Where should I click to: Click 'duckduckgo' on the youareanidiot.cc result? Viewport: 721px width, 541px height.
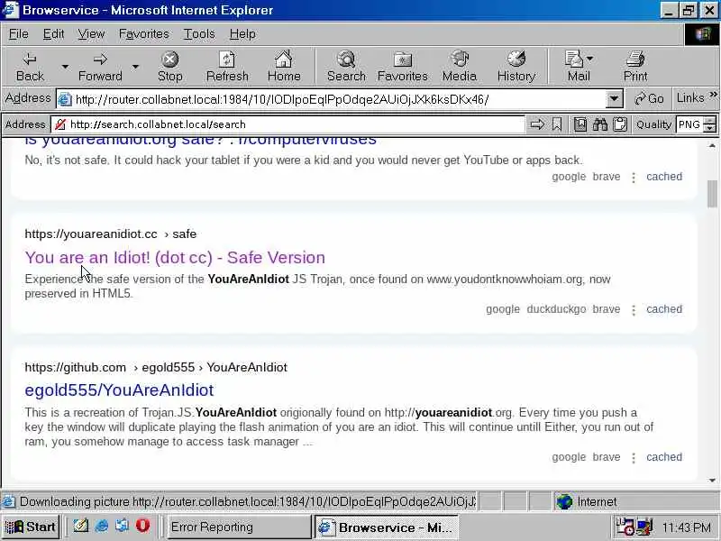[556, 309]
